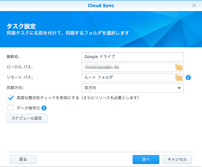Click info icon next to remote path
Viewport: 202px width, 167px height.
188,78
